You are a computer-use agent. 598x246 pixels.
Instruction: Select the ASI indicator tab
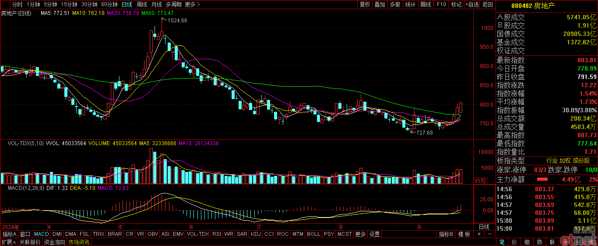(165, 234)
